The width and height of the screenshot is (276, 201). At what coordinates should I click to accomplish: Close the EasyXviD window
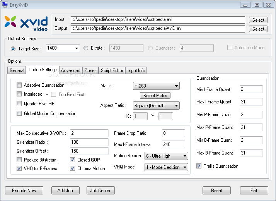268,5
